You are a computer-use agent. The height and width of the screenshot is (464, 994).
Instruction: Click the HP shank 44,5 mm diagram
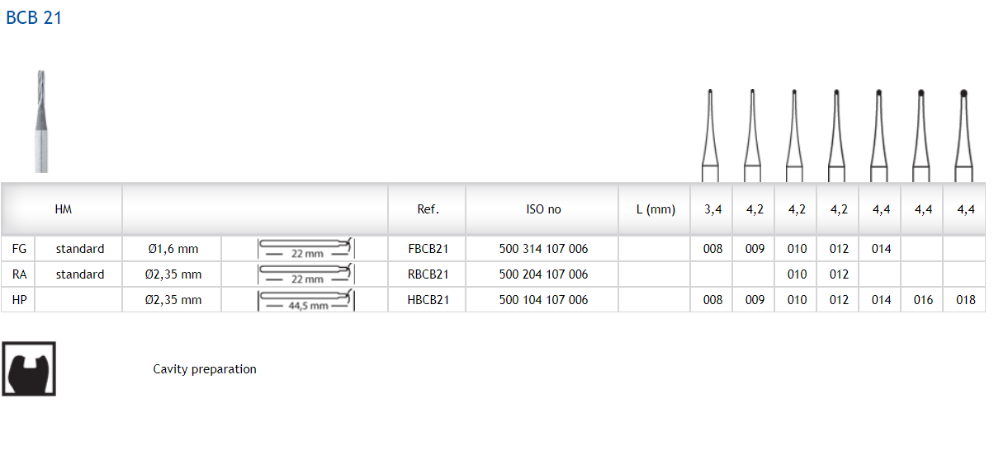click(x=306, y=300)
